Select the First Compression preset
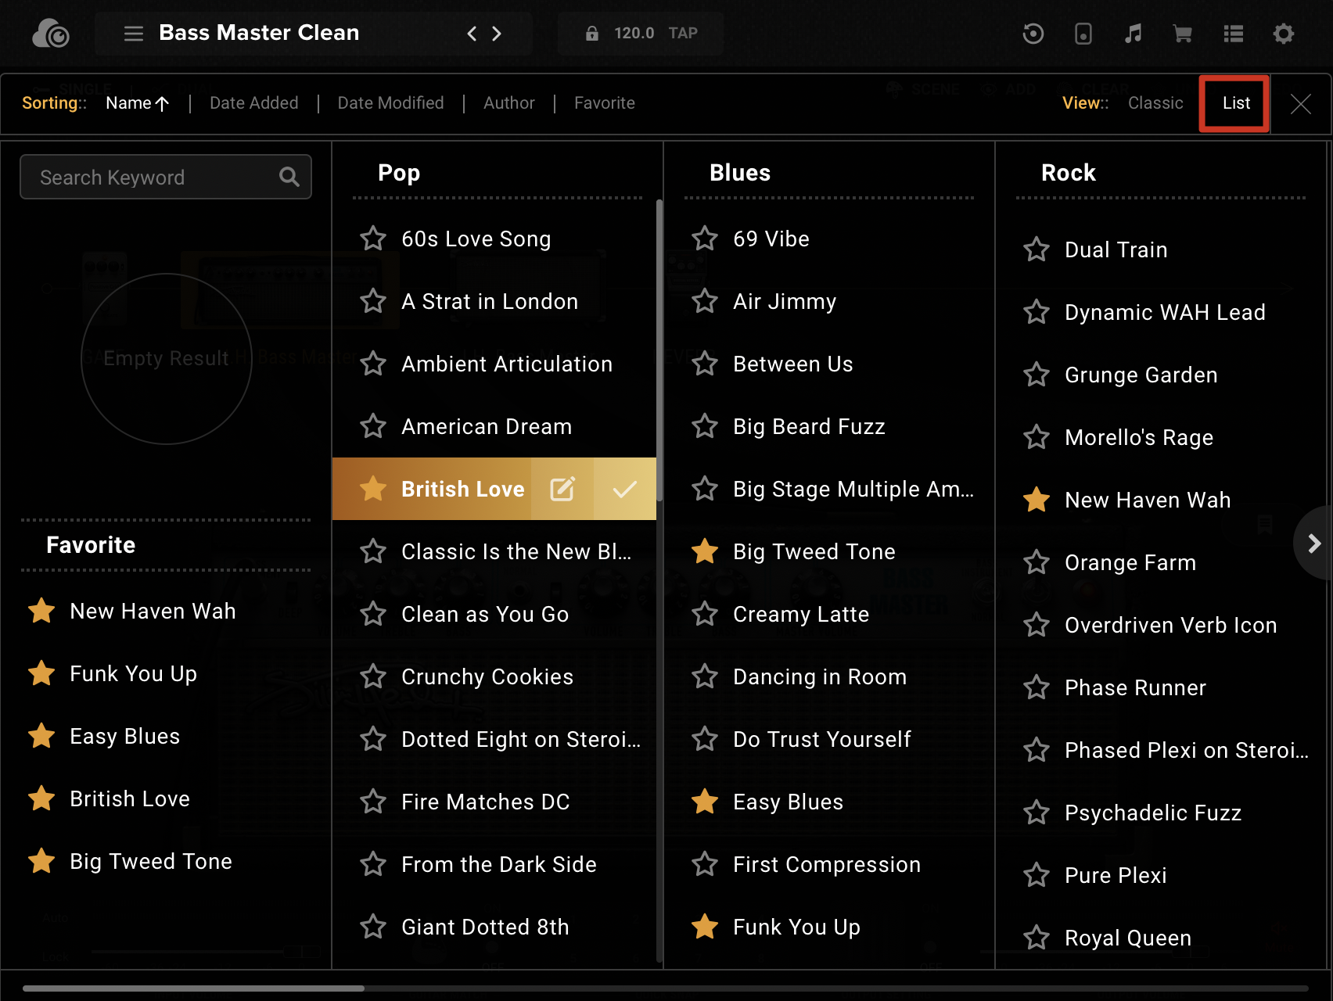 [827, 864]
